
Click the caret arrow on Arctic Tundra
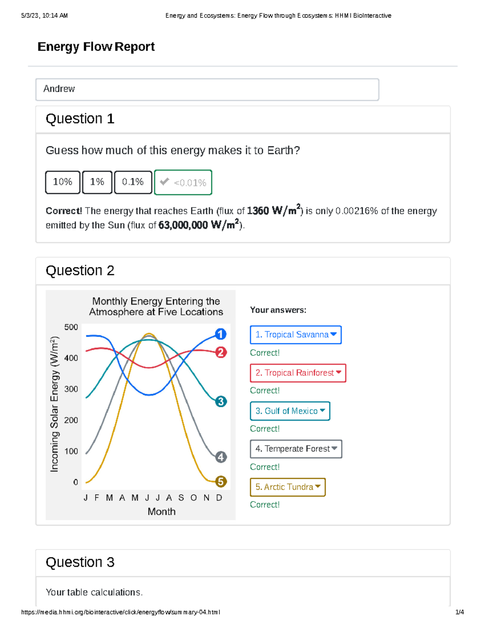point(318,486)
